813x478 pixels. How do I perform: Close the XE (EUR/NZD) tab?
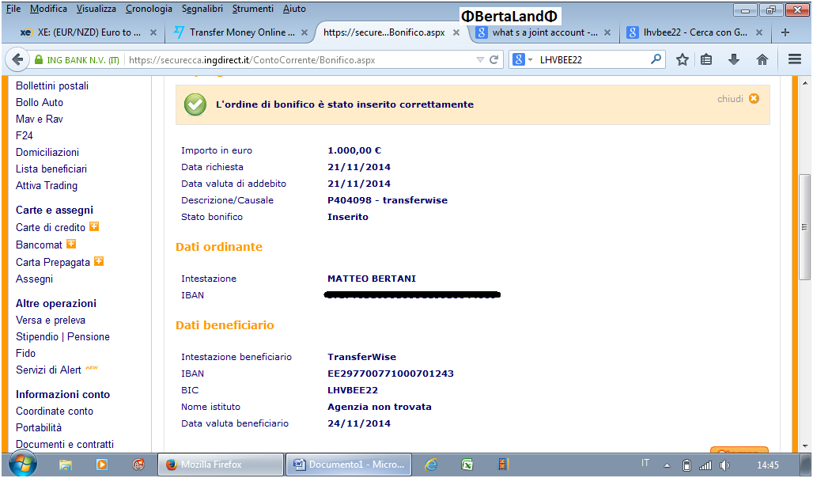tap(153, 32)
